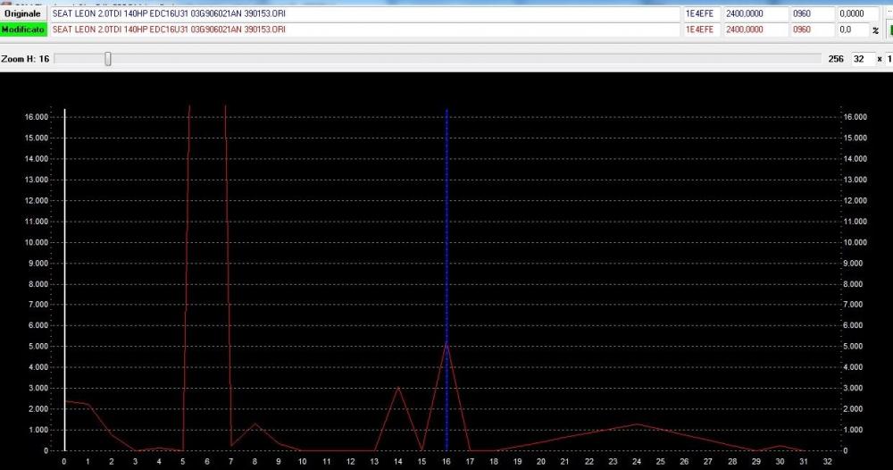The image size is (893, 470).
Task: Click the percent symbol beside the 0,0 field
Action: (x=876, y=30)
